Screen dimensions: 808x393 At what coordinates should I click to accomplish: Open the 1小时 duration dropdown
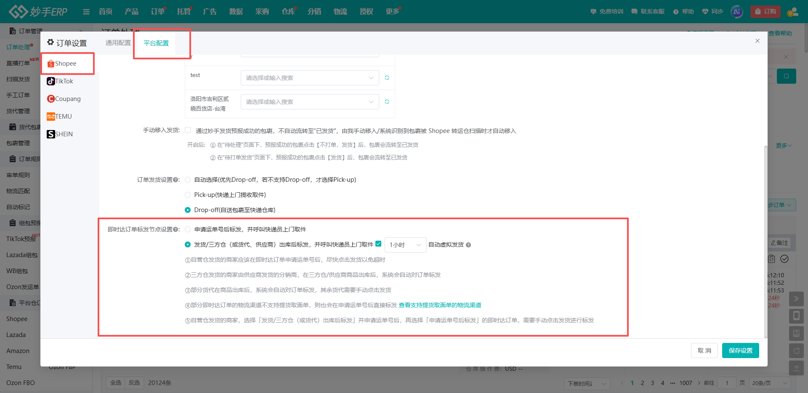coord(405,245)
